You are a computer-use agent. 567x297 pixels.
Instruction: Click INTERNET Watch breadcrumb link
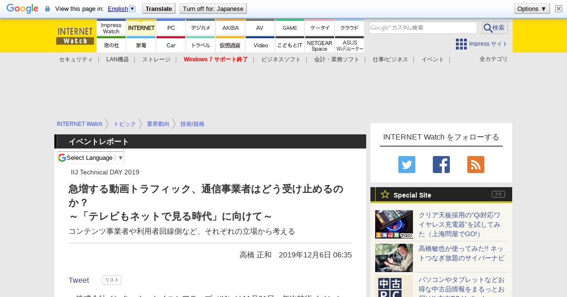click(79, 124)
